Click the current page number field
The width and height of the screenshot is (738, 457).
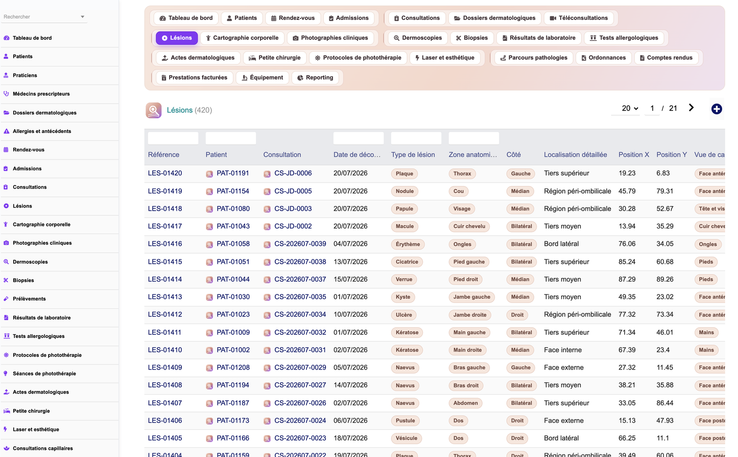(x=652, y=108)
